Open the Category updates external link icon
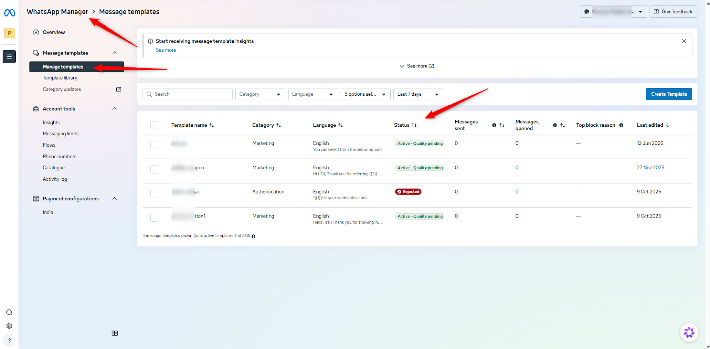Viewport: 710px width, 349px height. point(119,89)
